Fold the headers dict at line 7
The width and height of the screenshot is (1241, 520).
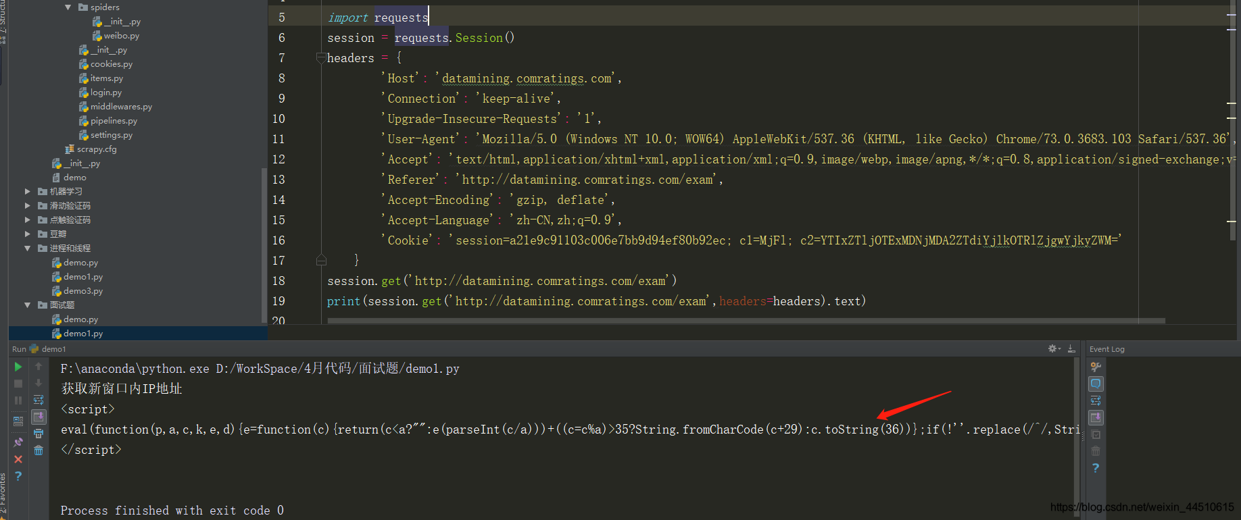pyautogui.click(x=321, y=58)
